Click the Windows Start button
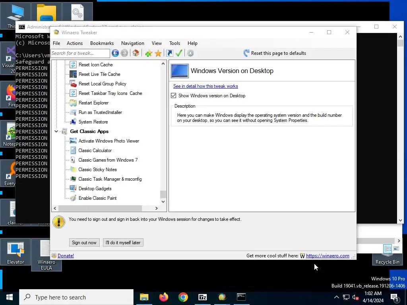The height and width of the screenshot is (305, 407). 10,297
